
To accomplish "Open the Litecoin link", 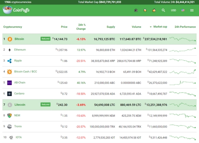I will pyautogui.click(x=20, y=105).
